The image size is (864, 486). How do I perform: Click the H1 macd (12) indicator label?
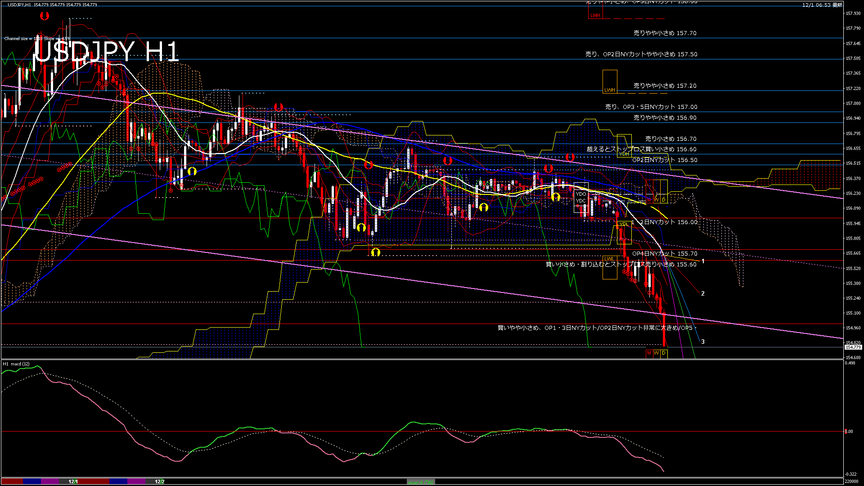(17, 364)
